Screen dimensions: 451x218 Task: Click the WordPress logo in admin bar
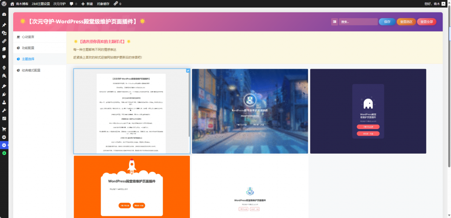tap(4, 4)
